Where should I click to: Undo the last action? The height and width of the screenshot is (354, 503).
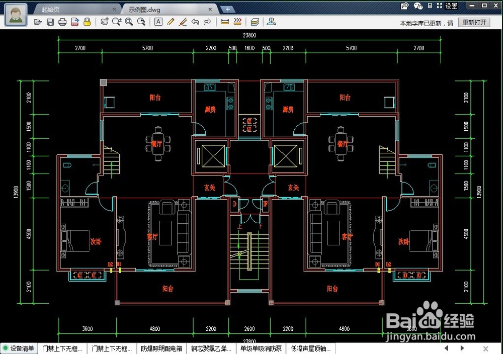(195, 22)
